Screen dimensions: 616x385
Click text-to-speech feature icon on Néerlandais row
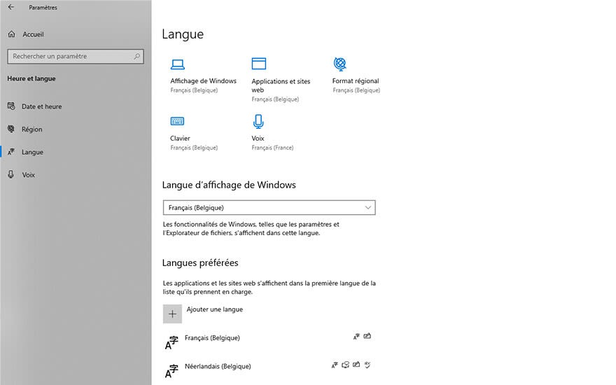(x=345, y=365)
